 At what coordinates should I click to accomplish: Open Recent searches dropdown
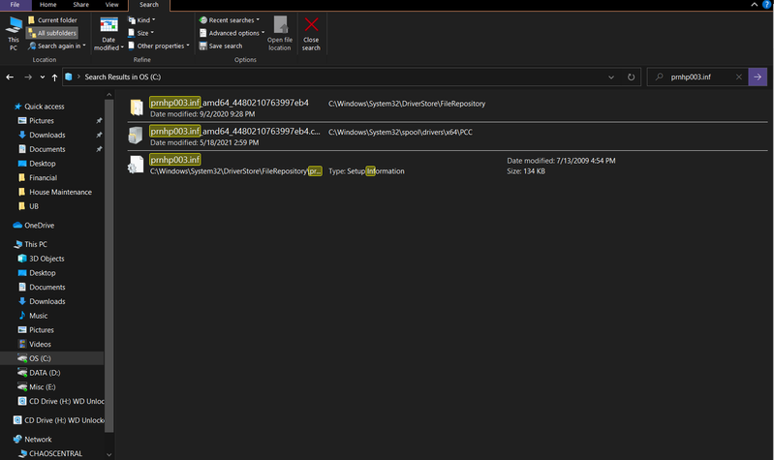229,20
